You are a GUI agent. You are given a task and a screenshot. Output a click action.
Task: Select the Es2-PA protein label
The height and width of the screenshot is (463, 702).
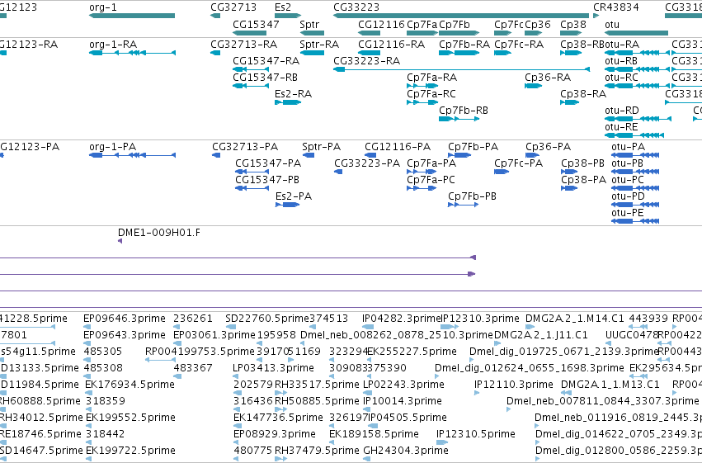pyautogui.click(x=294, y=196)
